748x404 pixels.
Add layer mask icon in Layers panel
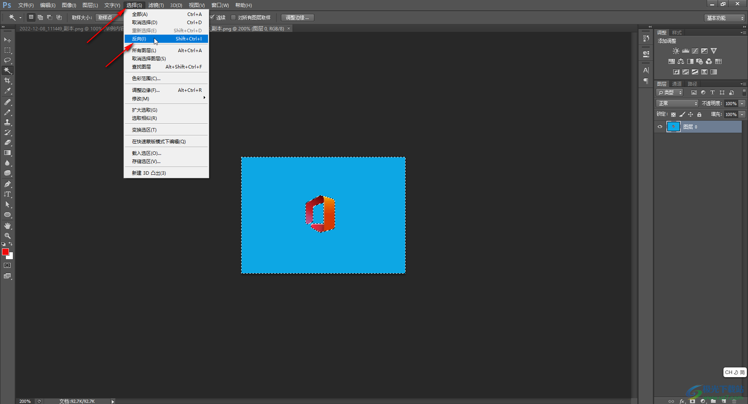(692, 401)
